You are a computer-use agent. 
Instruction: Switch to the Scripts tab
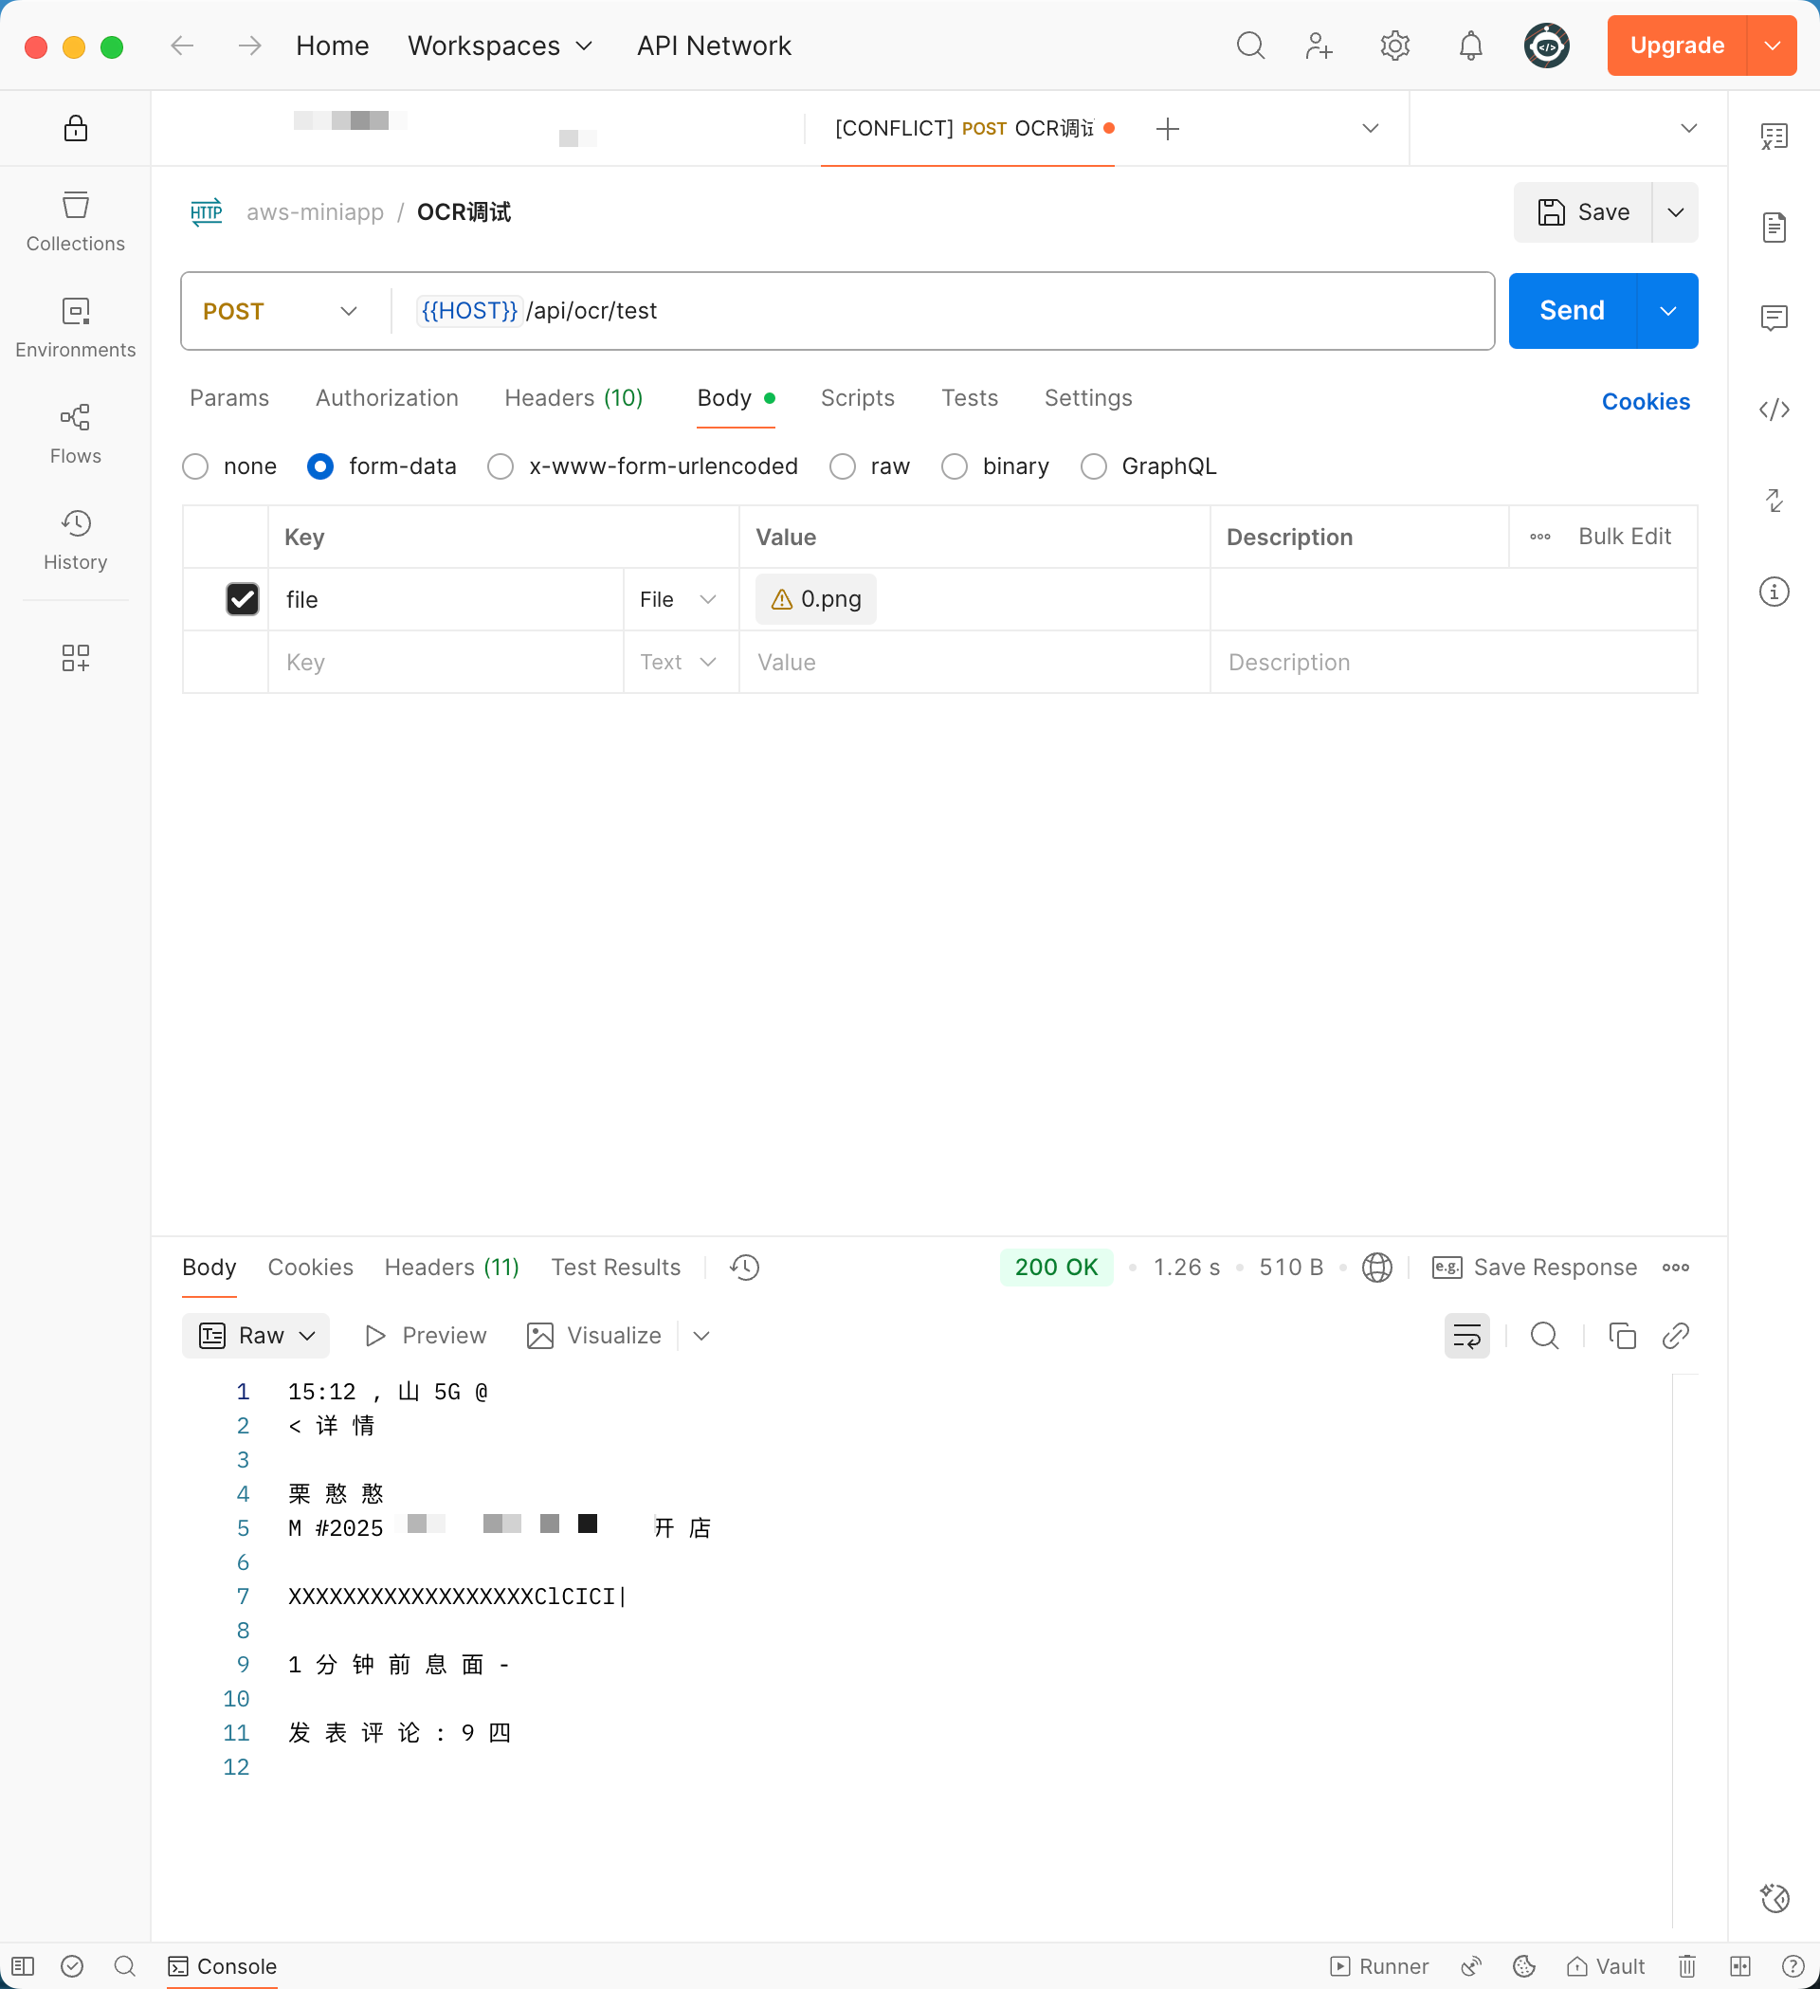856,397
